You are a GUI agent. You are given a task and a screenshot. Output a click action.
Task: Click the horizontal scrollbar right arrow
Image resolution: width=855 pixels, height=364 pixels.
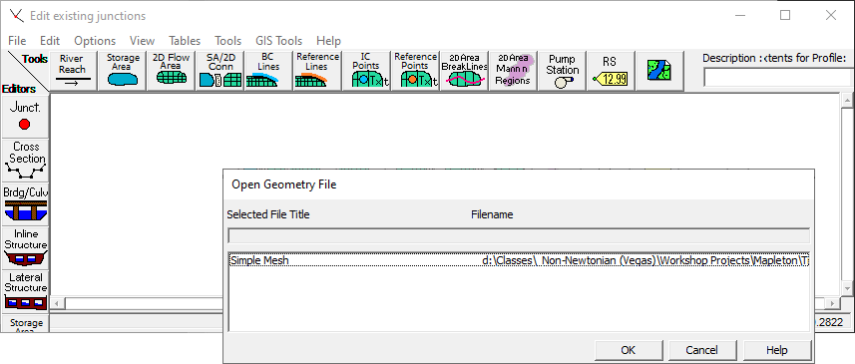coord(832,303)
